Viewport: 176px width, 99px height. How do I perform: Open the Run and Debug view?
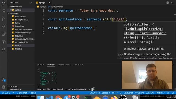pyautogui.click(x=4, y=26)
